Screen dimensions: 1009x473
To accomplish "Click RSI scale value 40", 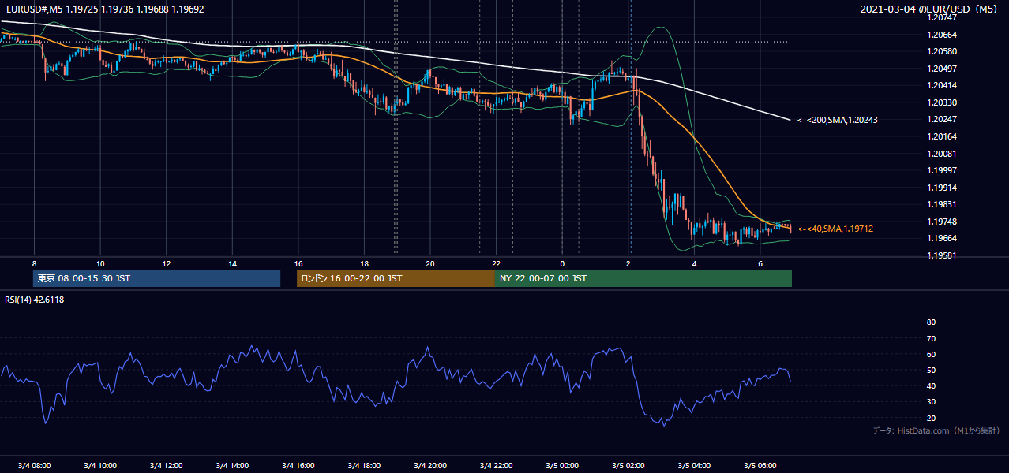I will [931, 385].
